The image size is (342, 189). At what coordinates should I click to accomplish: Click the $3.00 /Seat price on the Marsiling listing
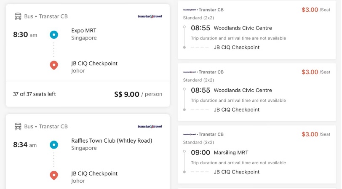coord(316,134)
